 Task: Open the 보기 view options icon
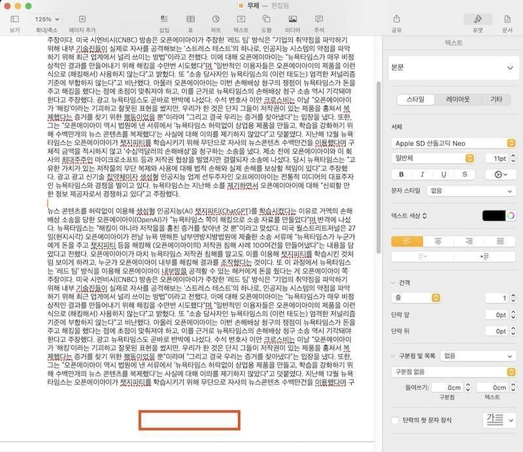click(14, 19)
